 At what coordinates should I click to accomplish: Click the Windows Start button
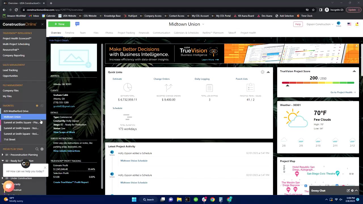(134, 199)
